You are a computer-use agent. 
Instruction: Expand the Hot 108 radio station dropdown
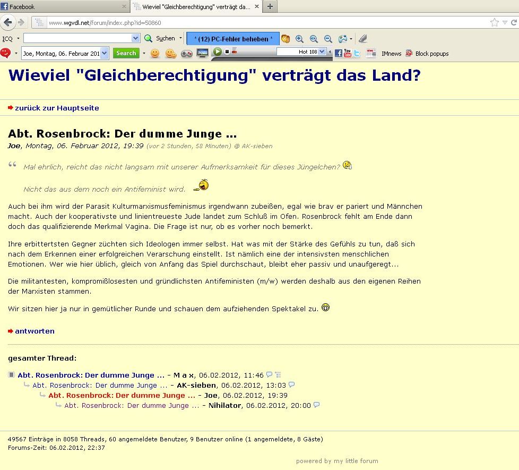coord(322,52)
